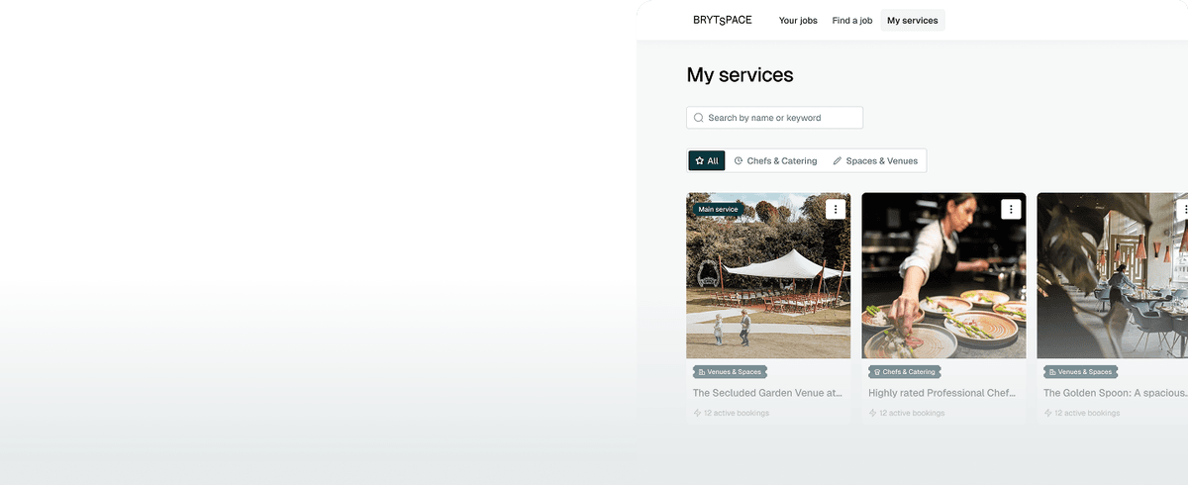Viewport: 1188px width, 485px height.
Task: Select the All filter toggle
Action: click(x=707, y=160)
